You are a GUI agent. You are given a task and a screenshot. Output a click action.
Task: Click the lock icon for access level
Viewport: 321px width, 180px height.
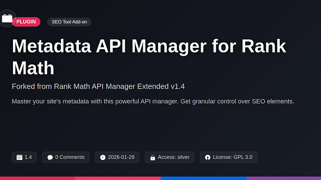pos(153,157)
